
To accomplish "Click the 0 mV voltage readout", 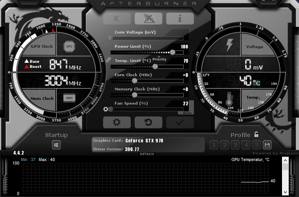I will point(254,64).
